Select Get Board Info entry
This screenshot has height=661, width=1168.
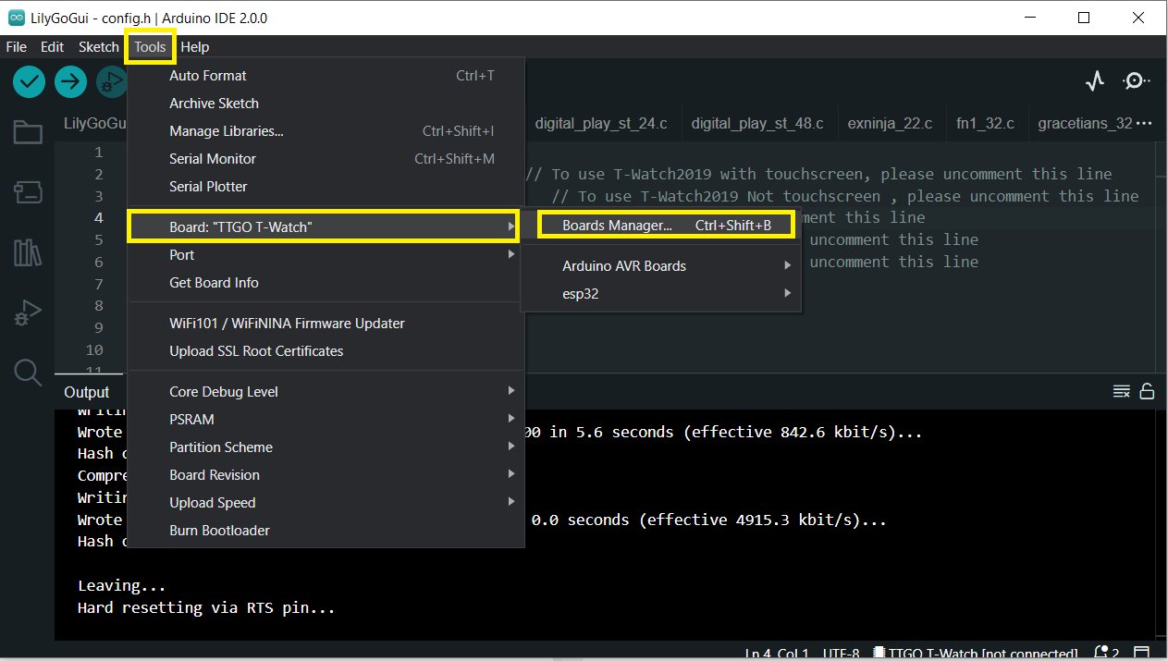pyautogui.click(x=326, y=283)
